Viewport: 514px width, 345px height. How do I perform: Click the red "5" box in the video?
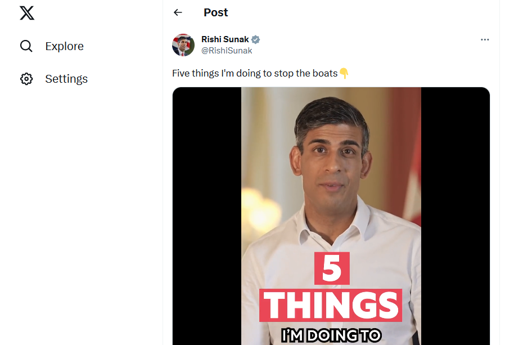click(x=332, y=269)
